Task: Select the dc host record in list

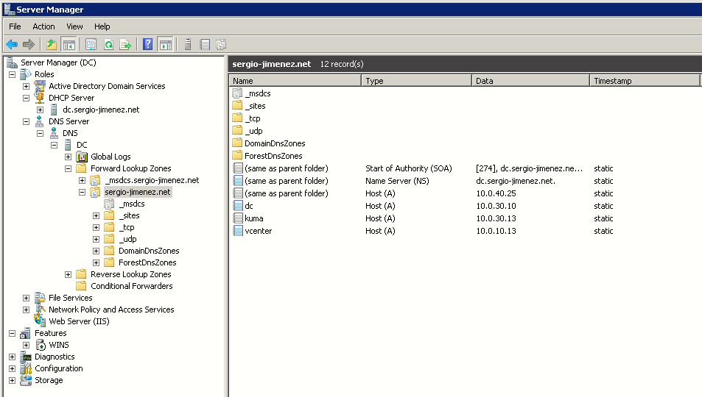Action: point(249,206)
